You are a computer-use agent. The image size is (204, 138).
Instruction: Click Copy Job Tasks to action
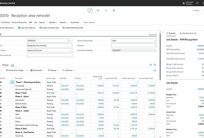click(27, 28)
